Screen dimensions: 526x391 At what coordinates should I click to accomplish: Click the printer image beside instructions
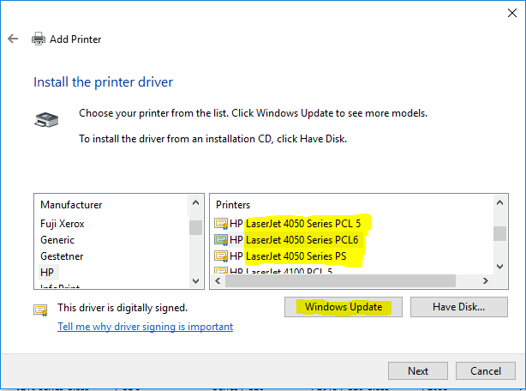(x=47, y=121)
